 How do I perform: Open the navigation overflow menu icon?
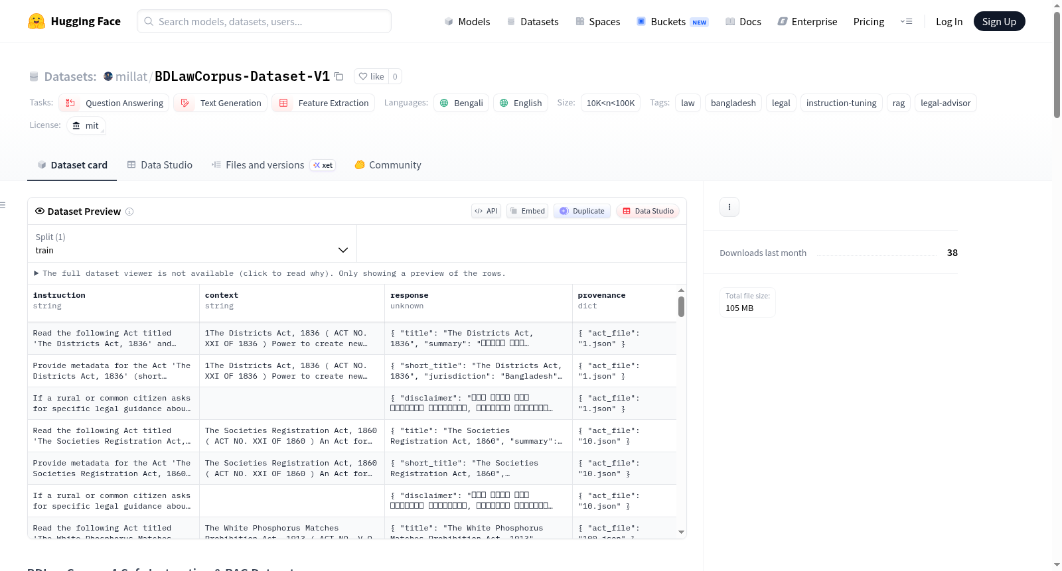[906, 21]
